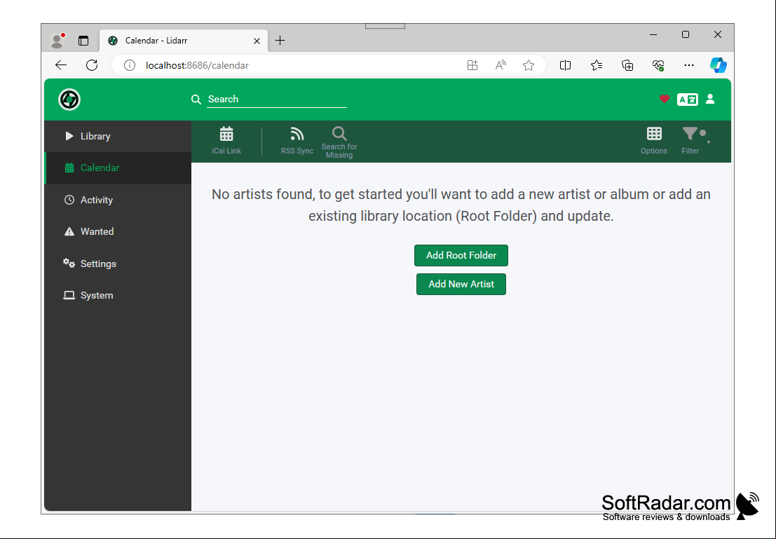Open the Copilot icon

(718, 65)
